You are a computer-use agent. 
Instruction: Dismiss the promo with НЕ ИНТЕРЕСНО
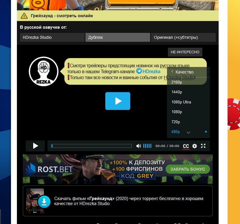tap(185, 52)
